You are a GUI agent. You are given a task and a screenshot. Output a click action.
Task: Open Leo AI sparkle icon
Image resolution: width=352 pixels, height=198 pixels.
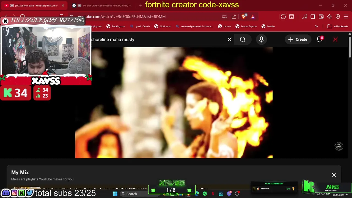tap(329, 16)
